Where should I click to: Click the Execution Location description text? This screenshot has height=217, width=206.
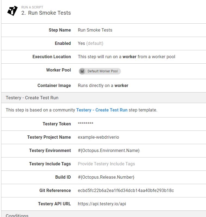click(126, 57)
